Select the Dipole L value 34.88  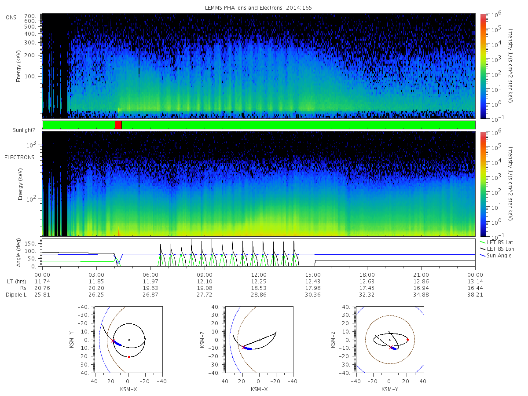point(421,294)
